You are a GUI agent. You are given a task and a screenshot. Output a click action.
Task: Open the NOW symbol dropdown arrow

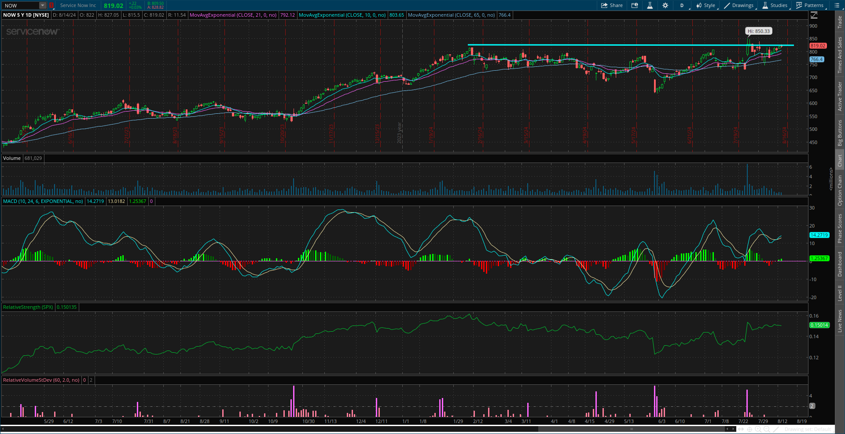[x=43, y=5]
